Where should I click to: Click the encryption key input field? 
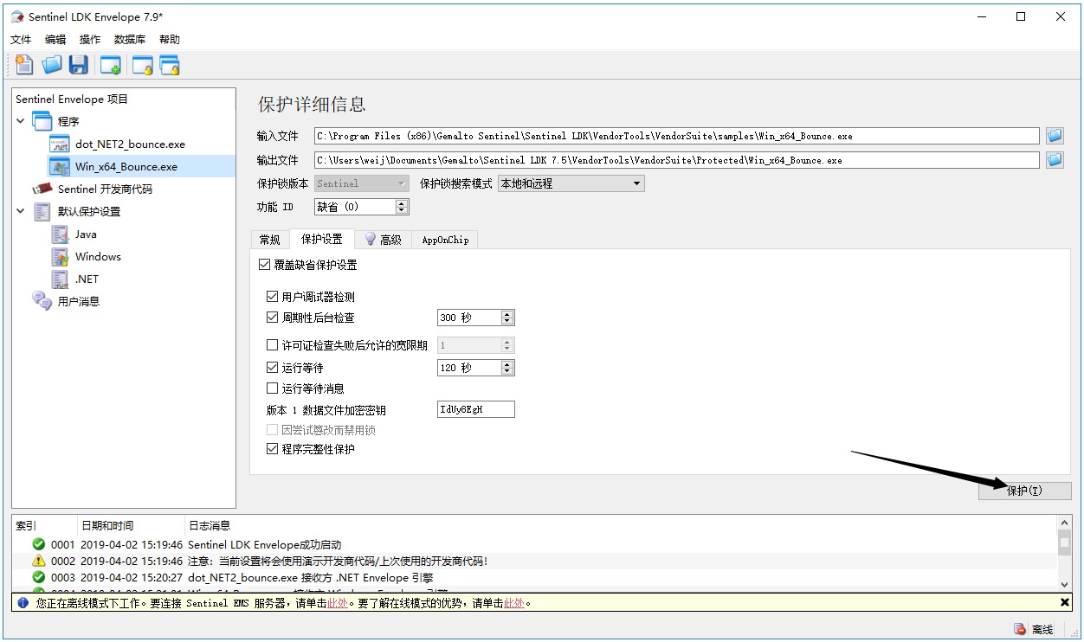tap(475, 409)
